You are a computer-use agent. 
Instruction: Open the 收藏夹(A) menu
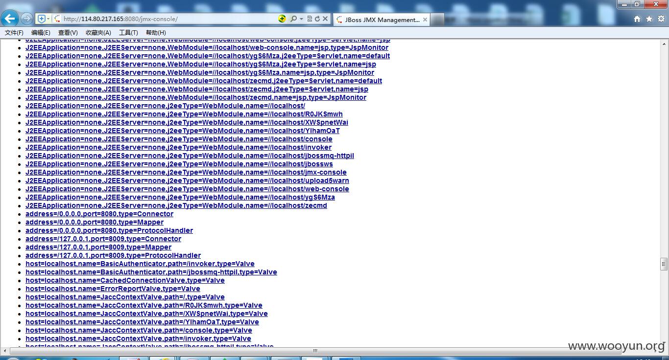point(98,33)
